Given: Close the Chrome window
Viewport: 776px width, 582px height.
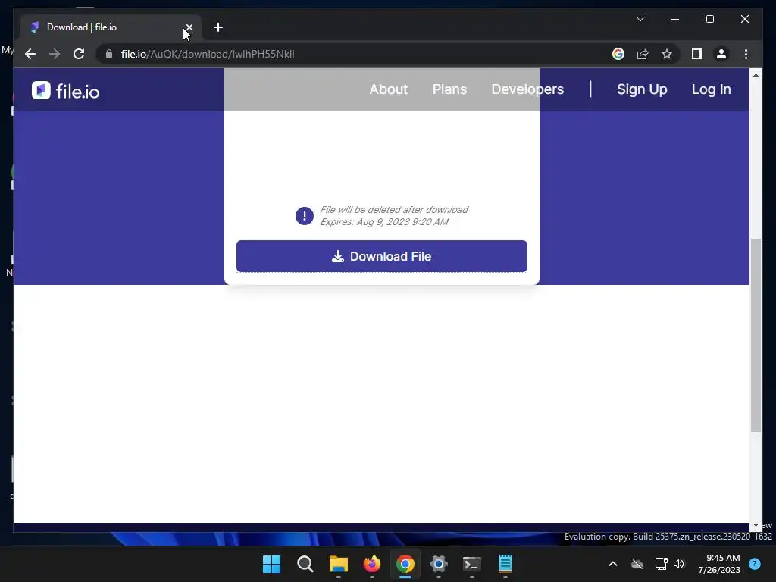Looking at the screenshot, I should pyautogui.click(x=744, y=19).
